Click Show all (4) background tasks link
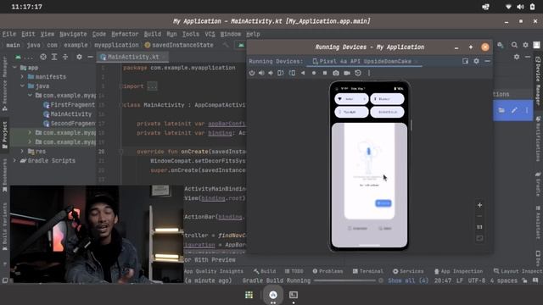Image resolution: width=543 pixels, height=305 pixels. pyautogui.click(x=408, y=280)
